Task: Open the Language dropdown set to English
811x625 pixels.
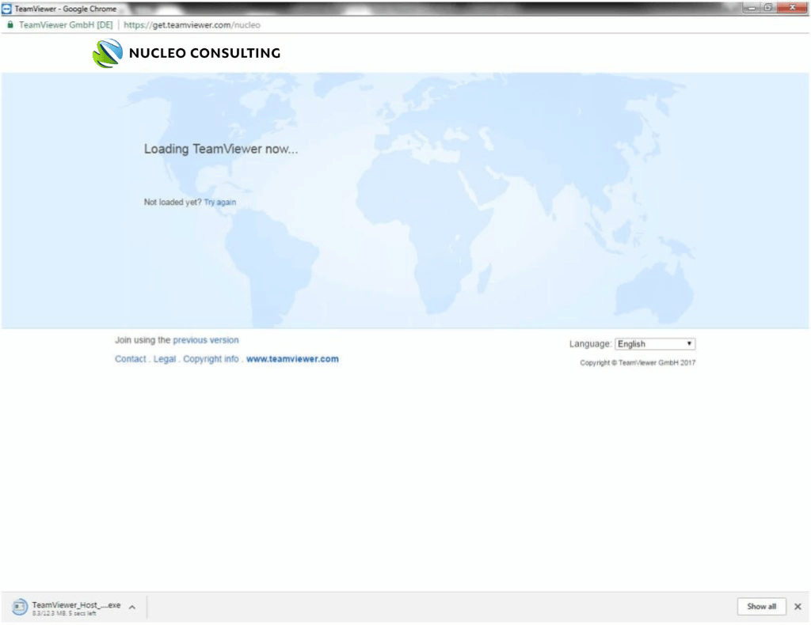Action: point(655,344)
